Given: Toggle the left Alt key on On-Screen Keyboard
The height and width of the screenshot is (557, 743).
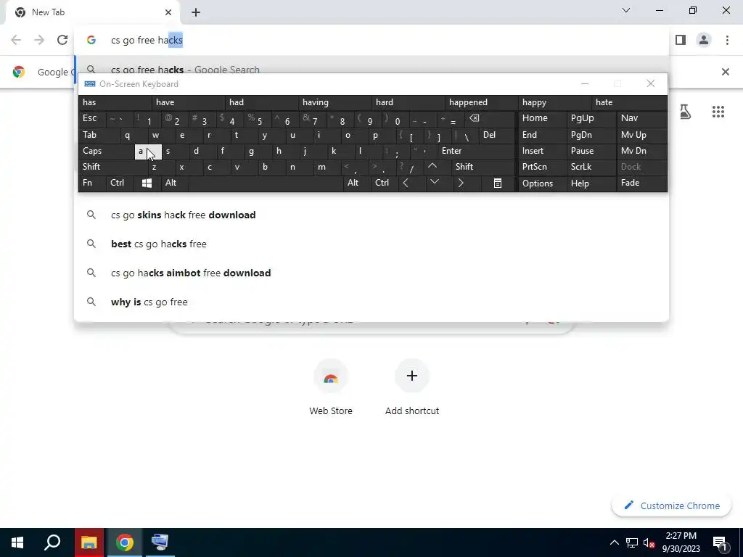Looking at the screenshot, I should (x=174, y=183).
